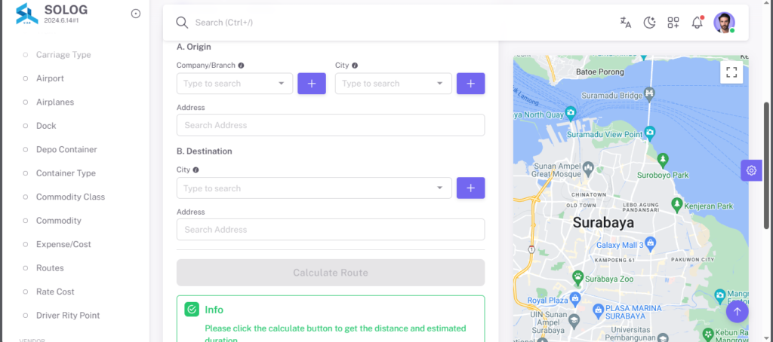The image size is (773, 342).
Task: Click the page vertical scrollbar
Action: [767, 165]
